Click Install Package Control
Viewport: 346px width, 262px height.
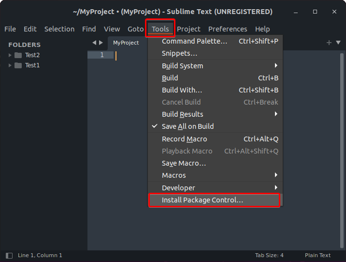click(x=215, y=200)
